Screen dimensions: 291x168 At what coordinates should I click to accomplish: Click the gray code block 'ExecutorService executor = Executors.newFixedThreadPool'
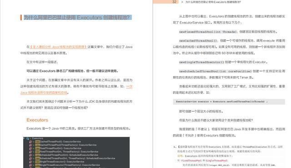[x=229, y=101]
